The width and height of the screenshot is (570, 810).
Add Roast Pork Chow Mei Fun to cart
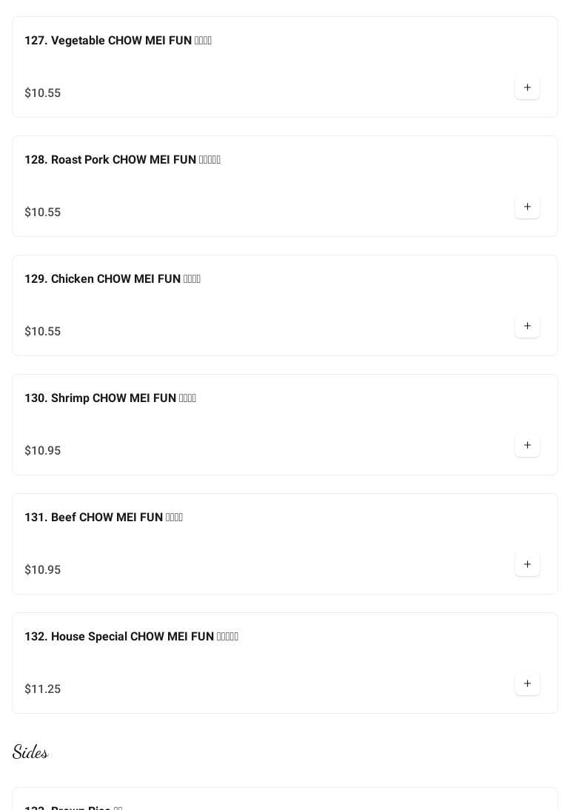[527, 207]
